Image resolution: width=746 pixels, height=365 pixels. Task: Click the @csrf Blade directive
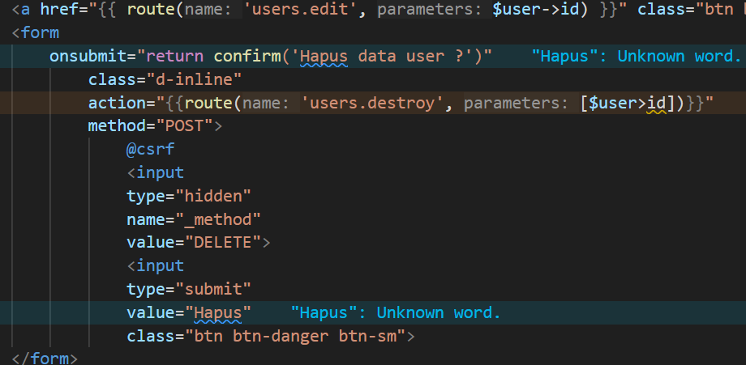click(150, 150)
